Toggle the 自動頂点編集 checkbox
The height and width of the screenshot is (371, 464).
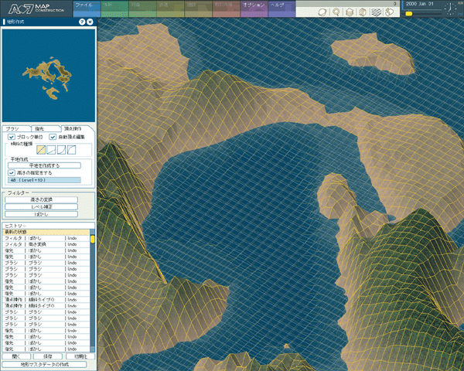53,137
